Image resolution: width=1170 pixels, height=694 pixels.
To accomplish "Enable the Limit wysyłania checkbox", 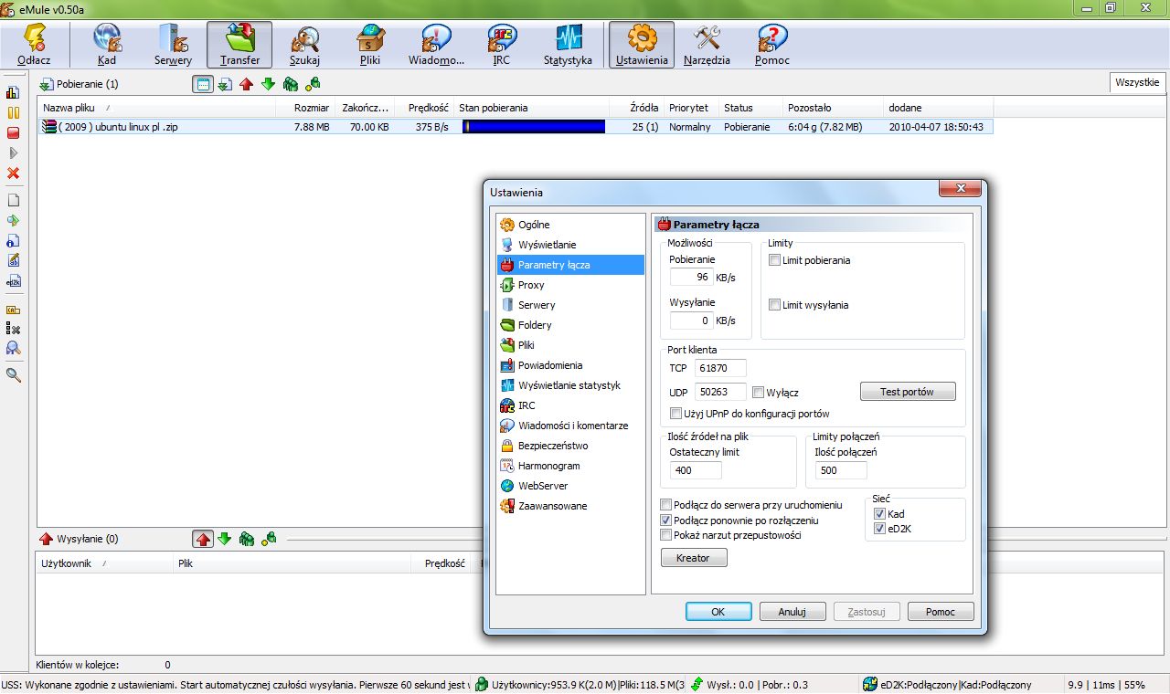I will pos(775,305).
